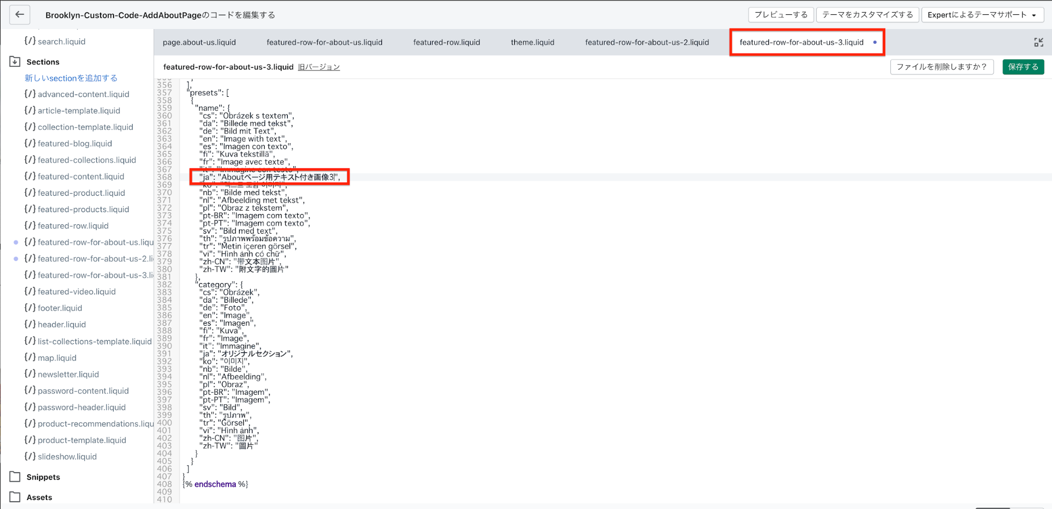
Task: Open footer.liquid file icon in sidebar
Action: (x=30, y=308)
